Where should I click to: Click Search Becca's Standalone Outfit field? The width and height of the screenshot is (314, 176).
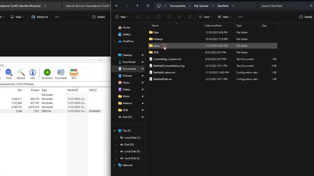click(87, 6)
